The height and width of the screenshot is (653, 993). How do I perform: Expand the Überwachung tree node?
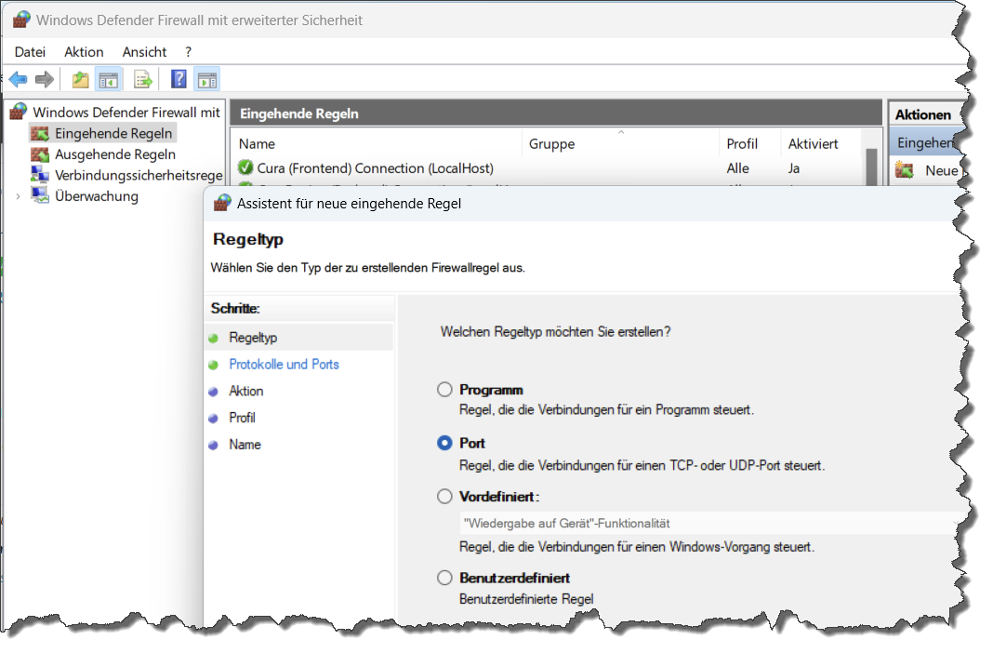pyautogui.click(x=18, y=196)
